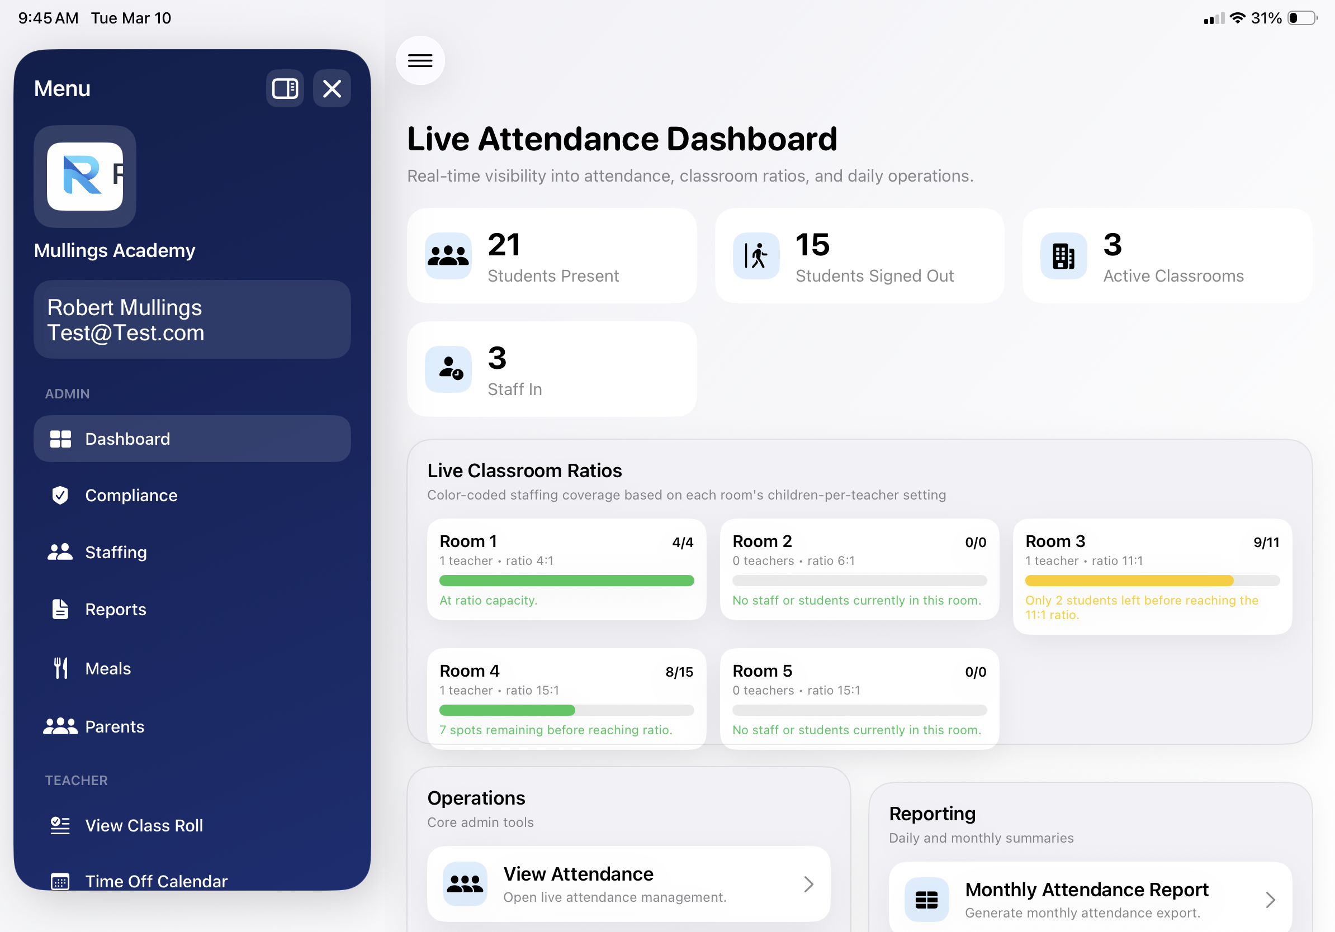Open the Parents menu item
1335x932 pixels.
[x=192, y=726]
